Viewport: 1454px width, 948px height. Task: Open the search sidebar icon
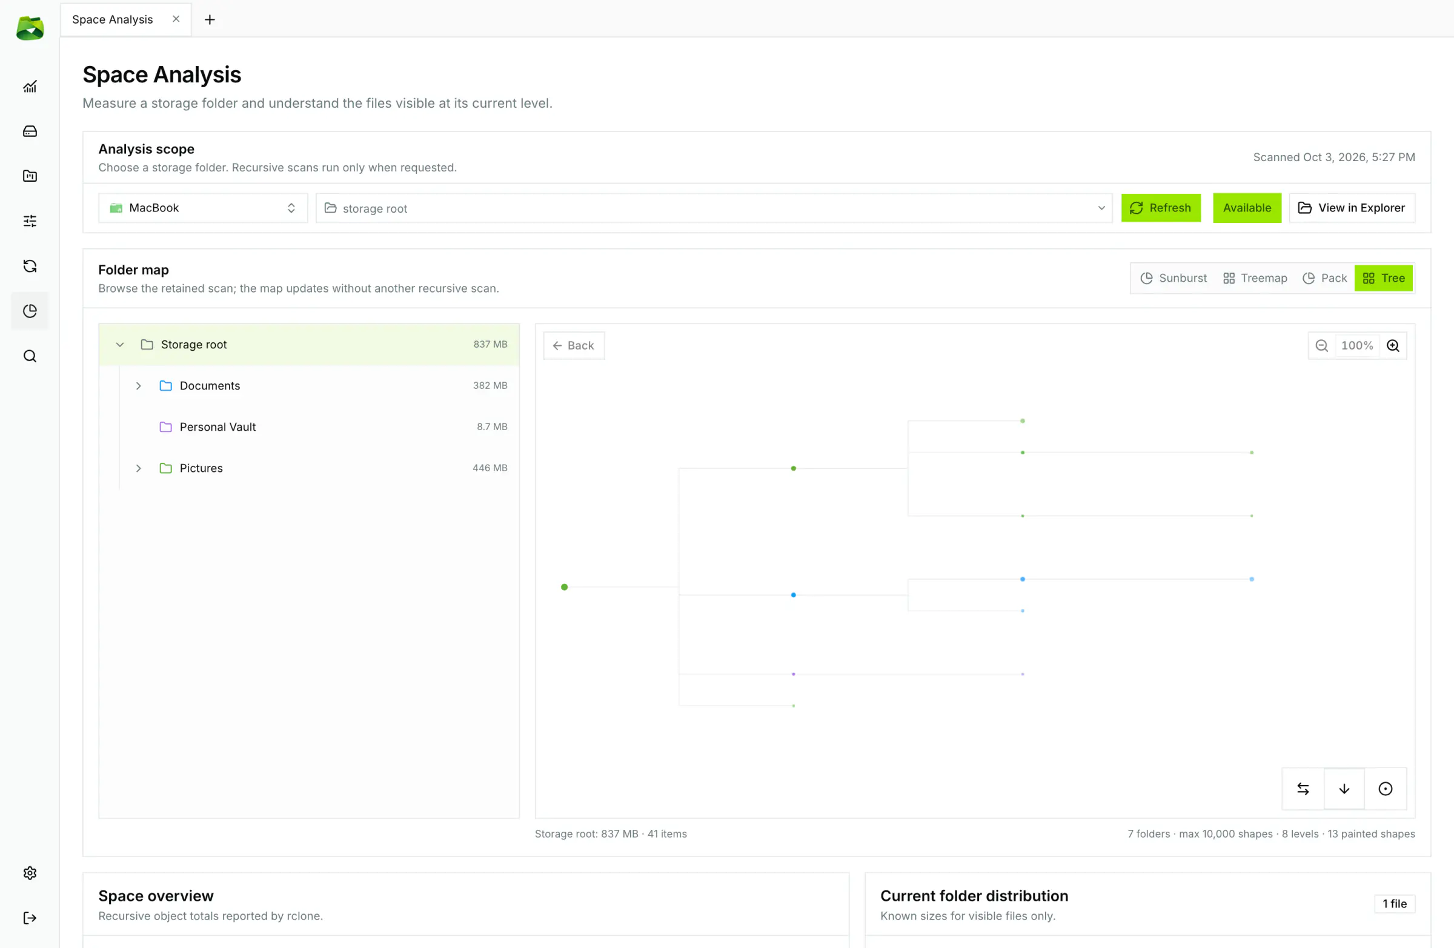click(29, 356)
